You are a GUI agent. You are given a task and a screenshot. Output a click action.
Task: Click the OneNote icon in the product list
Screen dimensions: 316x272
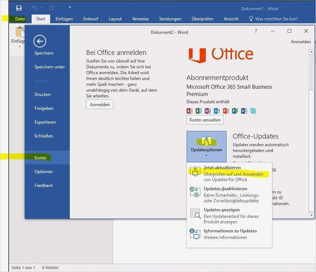tap(207, 111)
